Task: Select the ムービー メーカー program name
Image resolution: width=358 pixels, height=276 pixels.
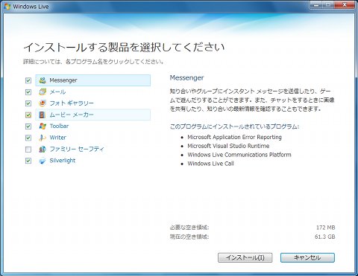Action: tap(72, 115)
